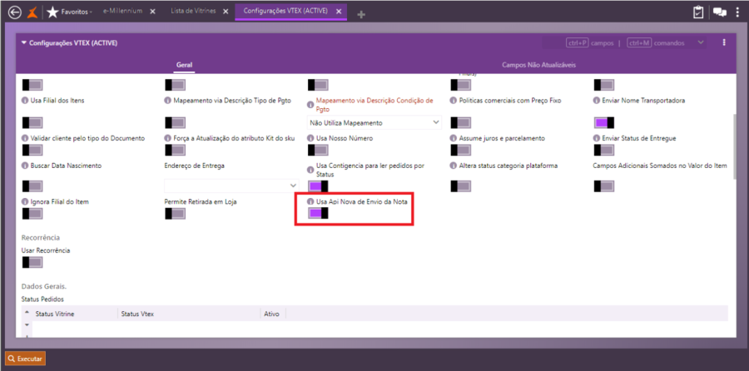Click info icon for Ignora Filial do Item
Viewport: 749px width, 371px height.
click(x=25, y=202)
